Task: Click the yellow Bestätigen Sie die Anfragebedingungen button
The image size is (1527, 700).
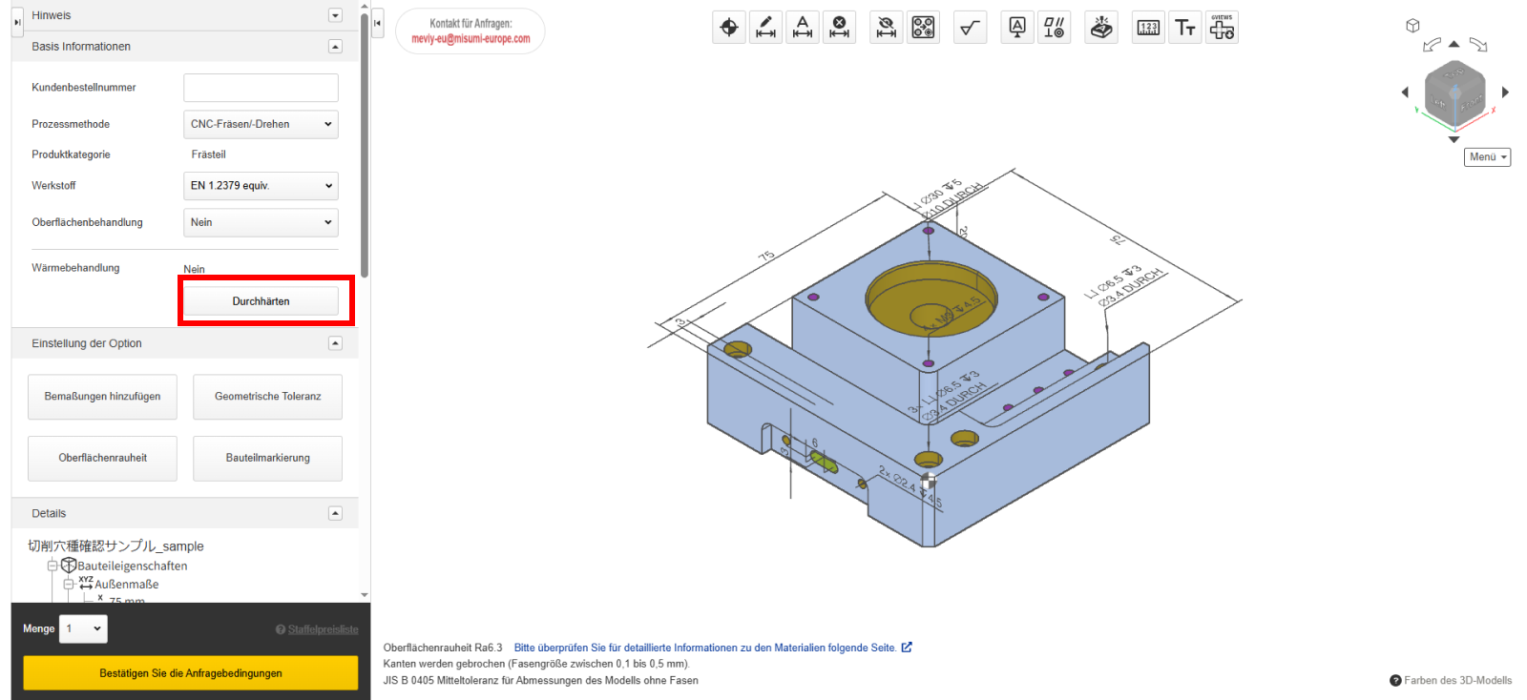Action: (191, 673)
